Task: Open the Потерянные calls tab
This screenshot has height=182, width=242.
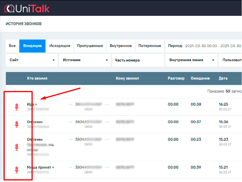Action: (x=150, y=46)
